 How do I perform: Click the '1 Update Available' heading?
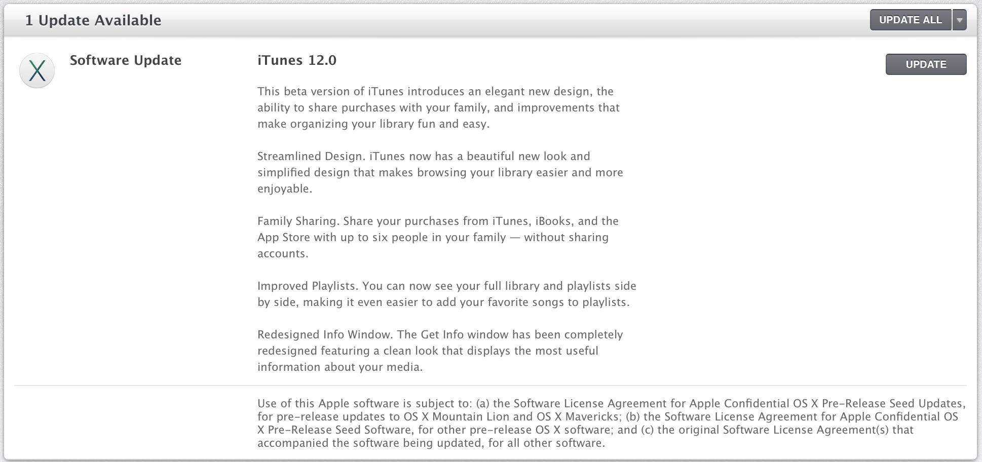(93, 20)
